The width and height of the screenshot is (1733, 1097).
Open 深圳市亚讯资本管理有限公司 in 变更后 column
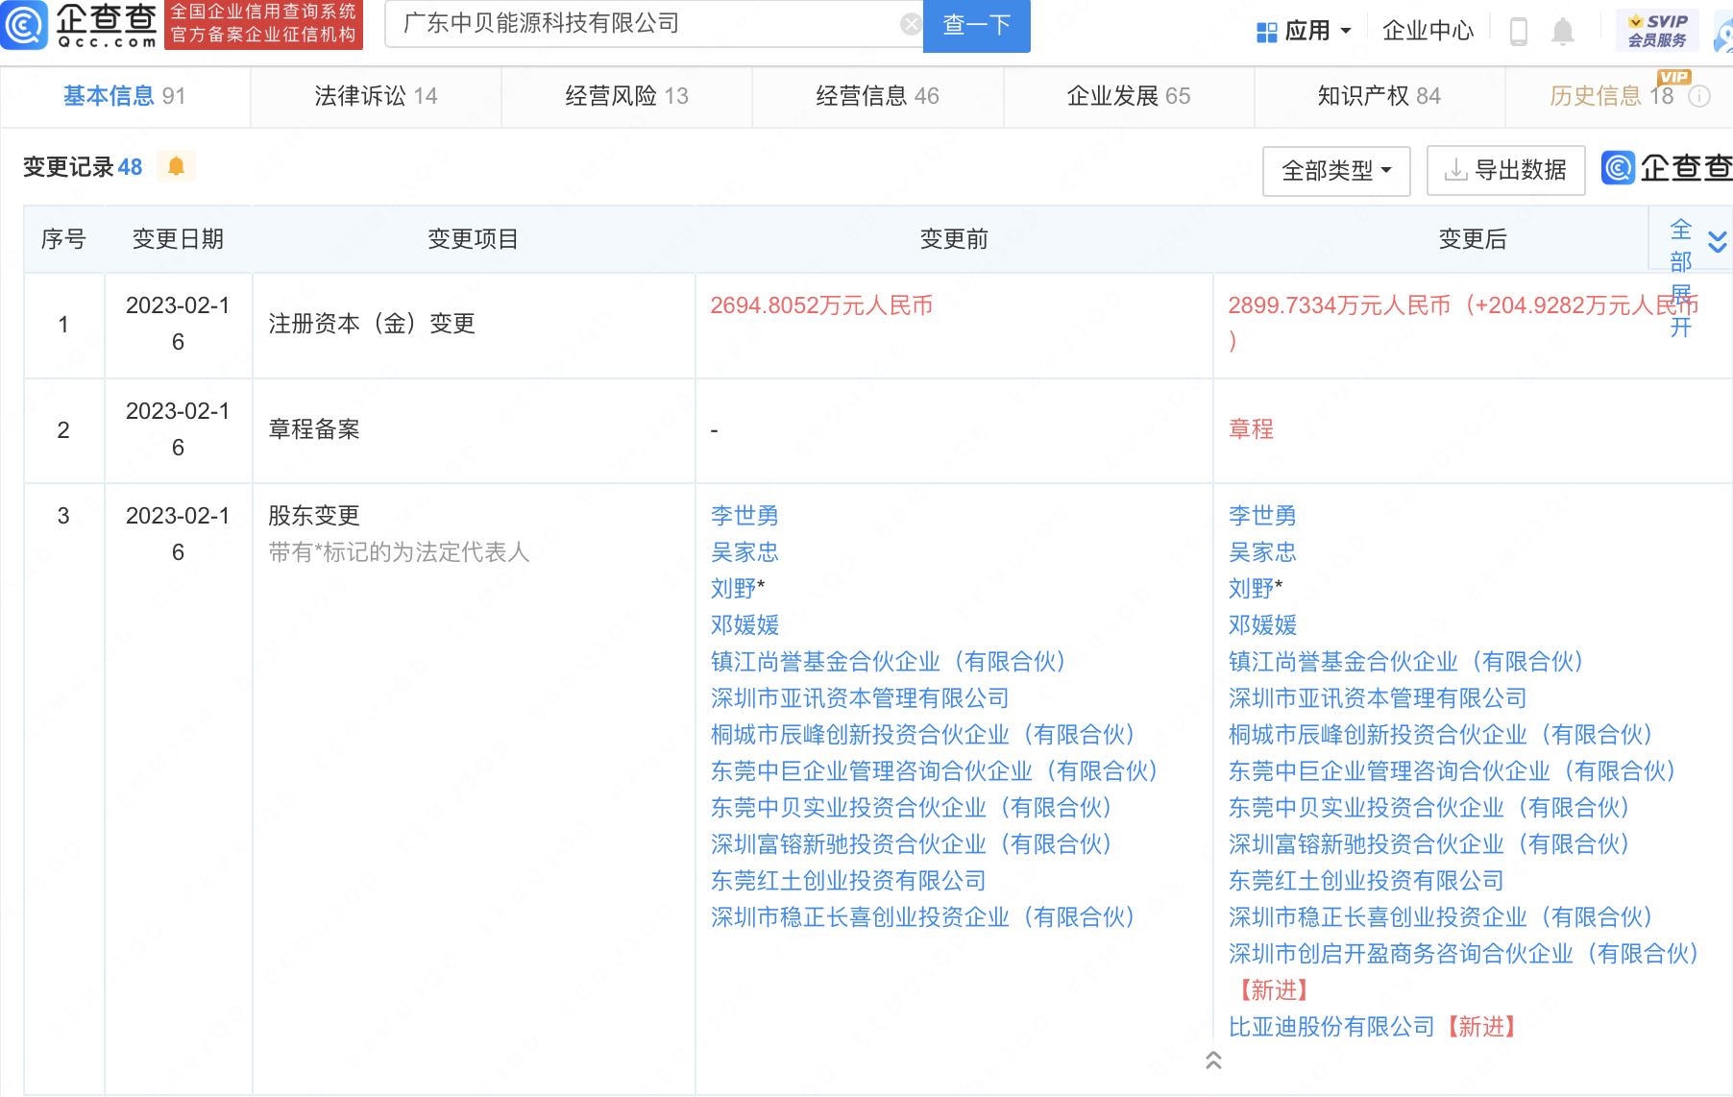click(x=1378, y=698)
